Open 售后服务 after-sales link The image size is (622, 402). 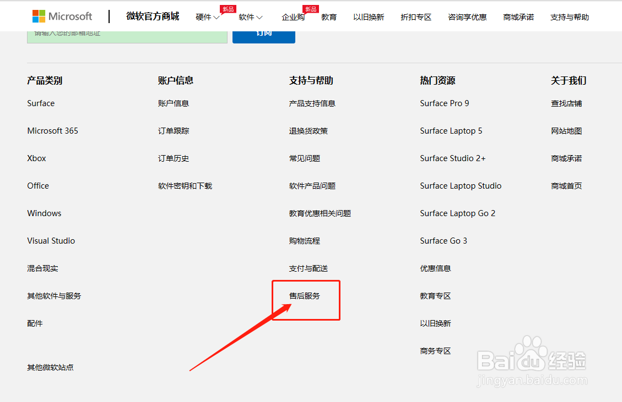[x=304, y=296]
